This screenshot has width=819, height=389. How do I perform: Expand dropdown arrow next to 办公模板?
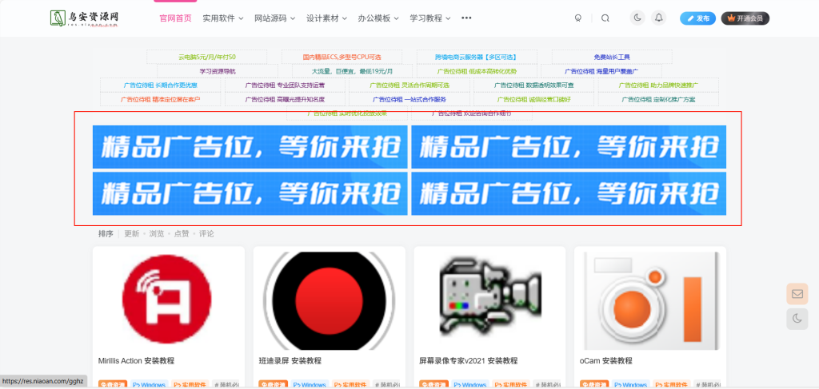(x=397, y=18)
